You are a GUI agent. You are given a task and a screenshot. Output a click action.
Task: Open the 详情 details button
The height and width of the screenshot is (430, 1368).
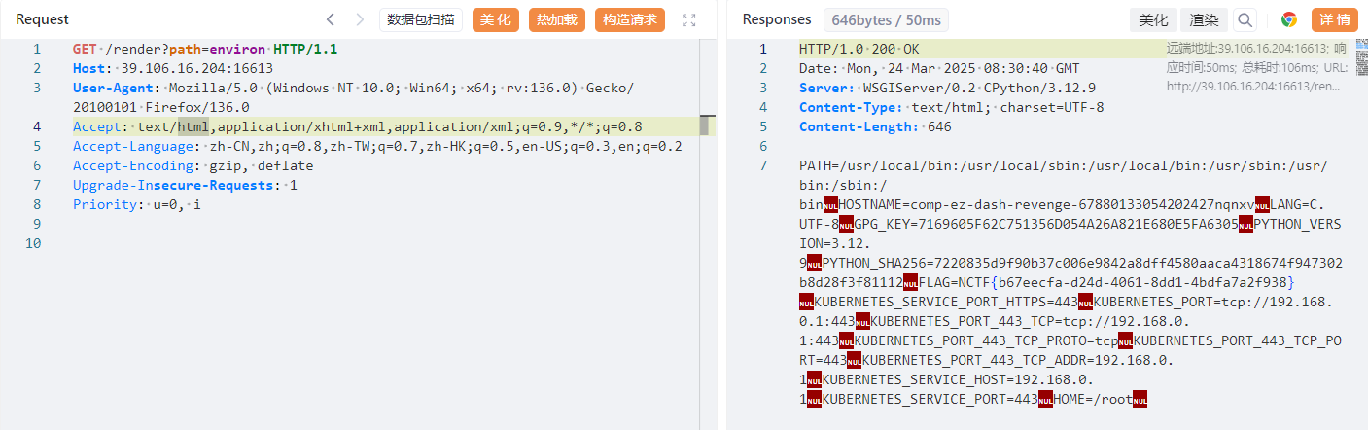1335,19
